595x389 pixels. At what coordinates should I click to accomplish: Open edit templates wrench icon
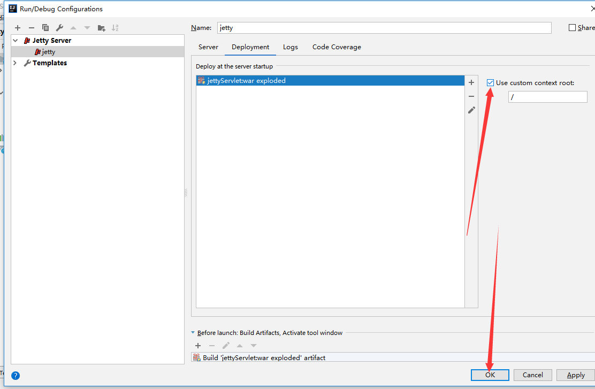coord(59,28)
